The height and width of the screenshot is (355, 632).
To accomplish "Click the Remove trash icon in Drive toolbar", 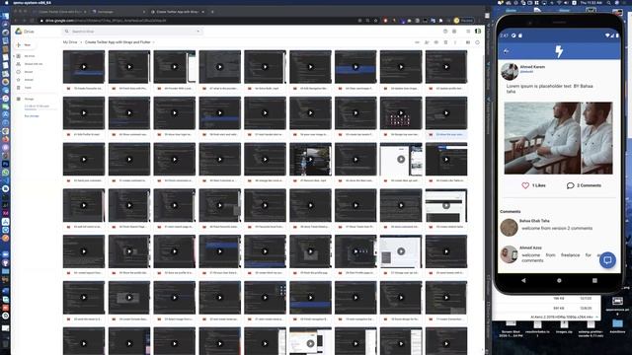I will tap(445, 42).
